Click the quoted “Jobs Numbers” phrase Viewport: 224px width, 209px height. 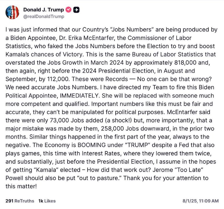132,30
